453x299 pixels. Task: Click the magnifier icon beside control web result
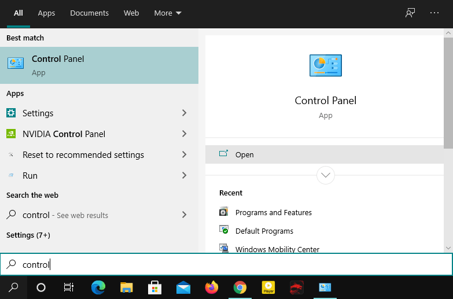11,215
